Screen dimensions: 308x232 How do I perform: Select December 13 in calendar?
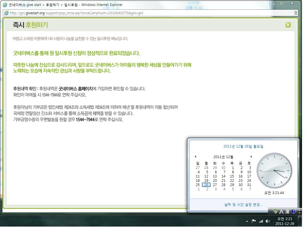point(215,176)
